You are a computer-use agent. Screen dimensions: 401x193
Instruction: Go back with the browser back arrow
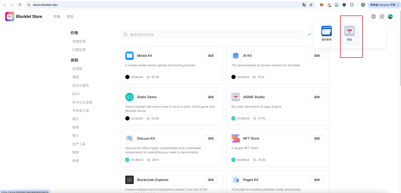[5, 5]
